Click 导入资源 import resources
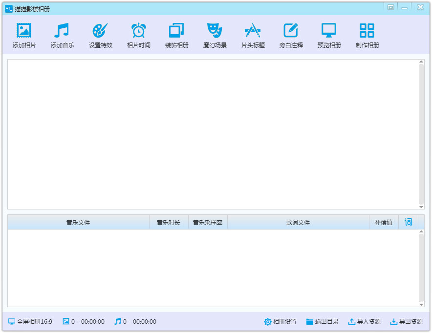Screen dimensions: 432x333 364,321
